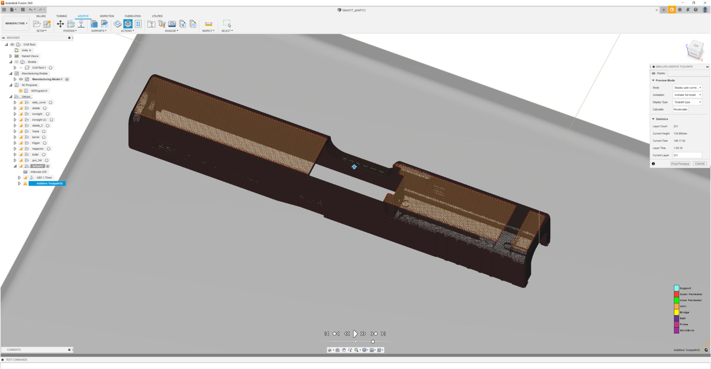The height and width of the screenshot is (369, 711).
Task: Switch to the FABRICATION tab
Action: (x=133, y=16)
